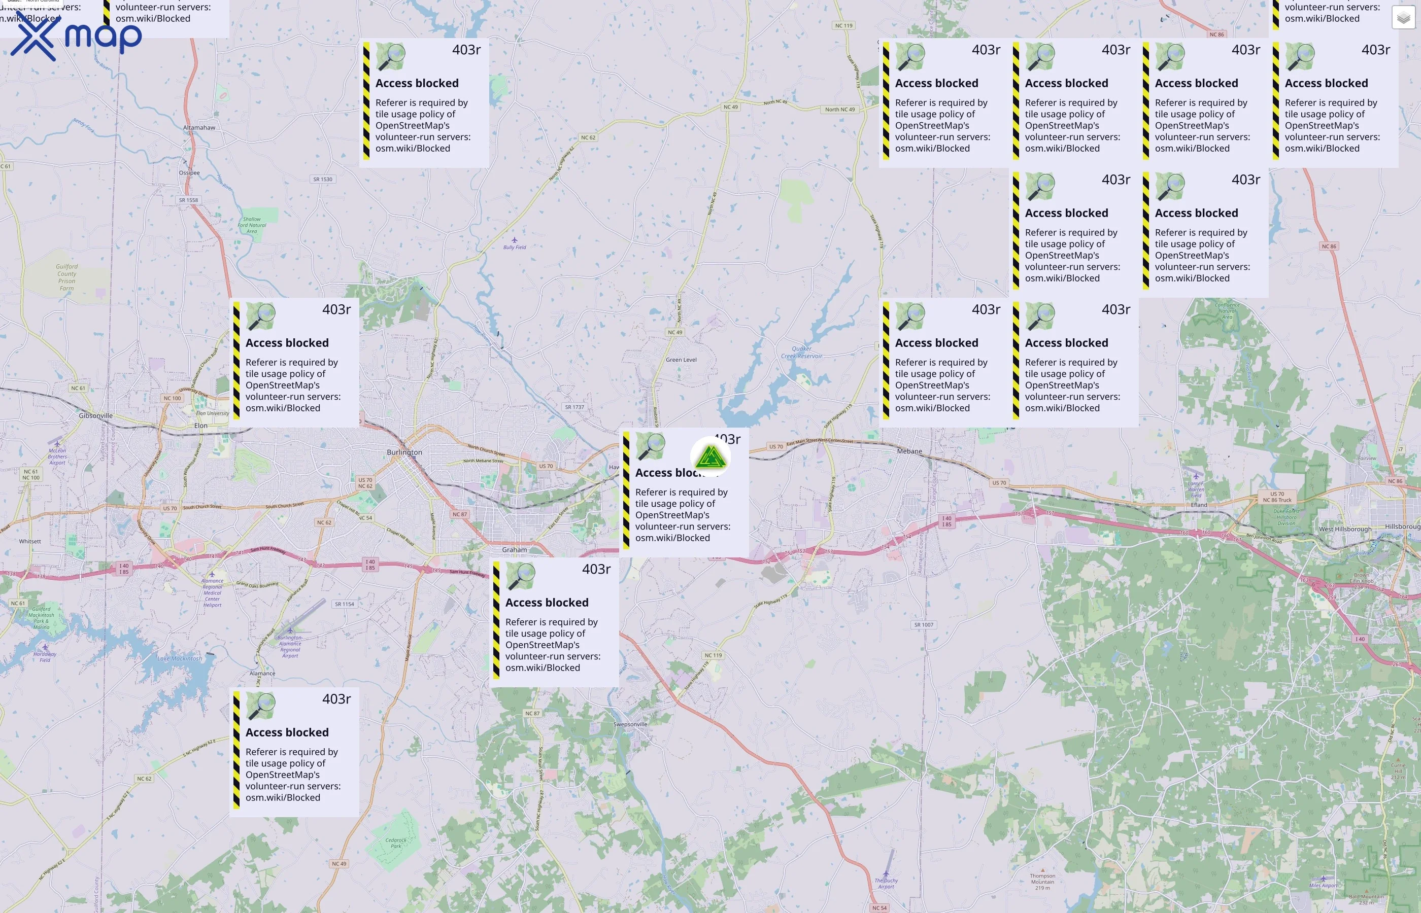Screen dimensions: 1421x913
Task: Click the SR 1558 road shield
Action: pyautogui.click(x=188, y=200)
